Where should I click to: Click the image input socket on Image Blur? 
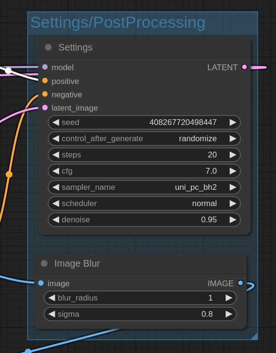click(x=41, y=283)
